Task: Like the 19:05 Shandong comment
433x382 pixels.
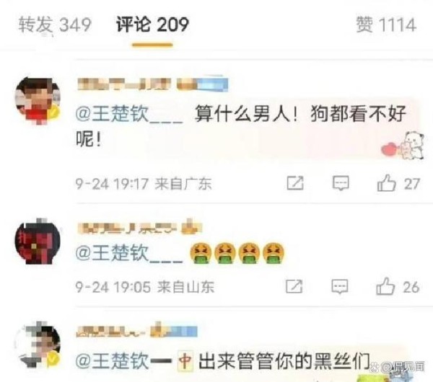Action: pyautogui.click(x=385, y=286)
